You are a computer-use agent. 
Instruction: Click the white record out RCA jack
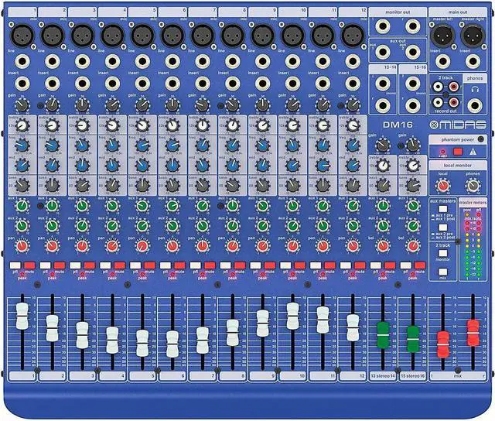[438, 102]
